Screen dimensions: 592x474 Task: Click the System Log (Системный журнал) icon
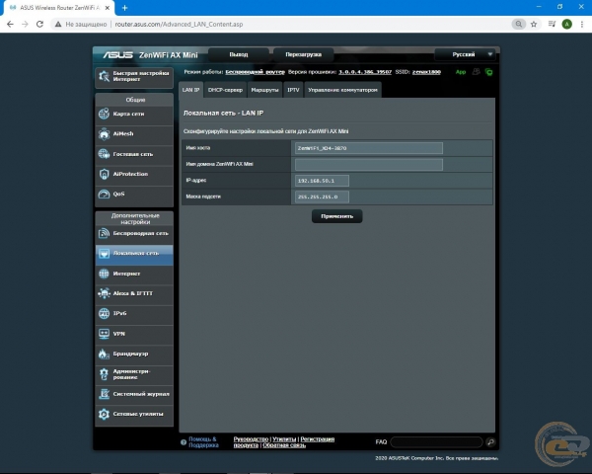click(104, 394)
